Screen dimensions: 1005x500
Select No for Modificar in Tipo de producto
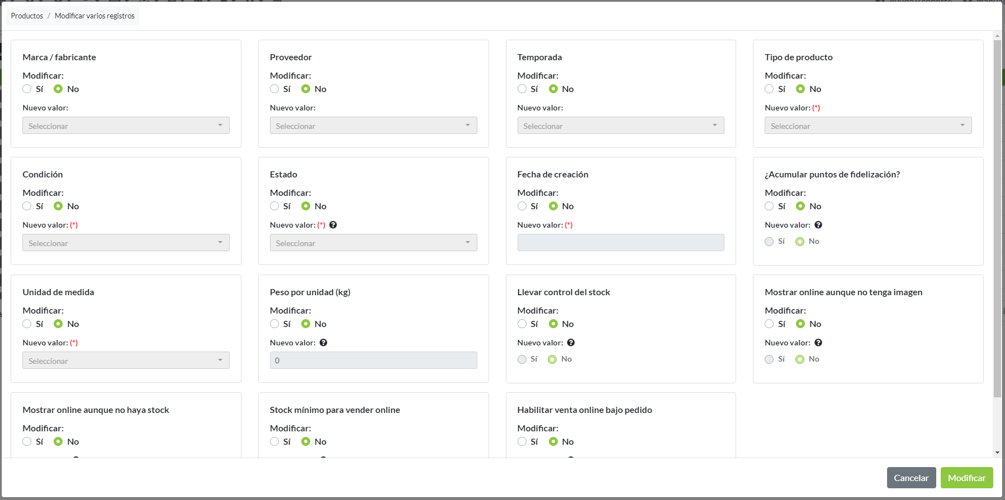[800, 89]
